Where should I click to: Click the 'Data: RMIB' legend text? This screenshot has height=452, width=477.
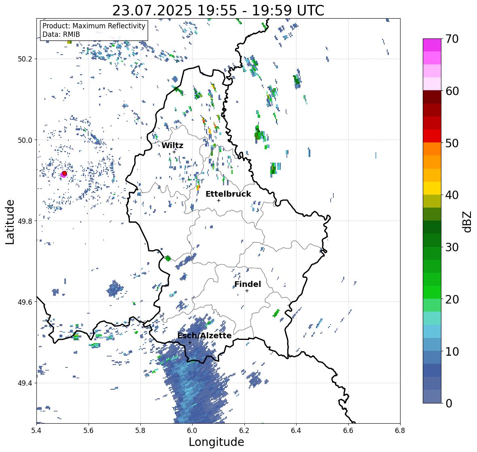[x=61, y=34]
